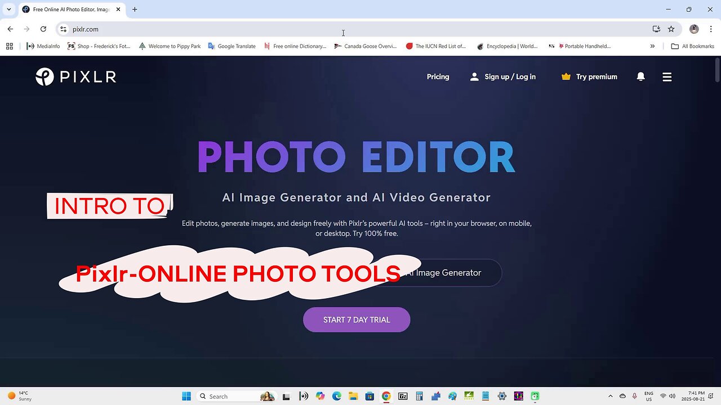Screen dimensions: 721x405
Task: Select the Free Online AI Photo Editor tab
Action: 71,10
